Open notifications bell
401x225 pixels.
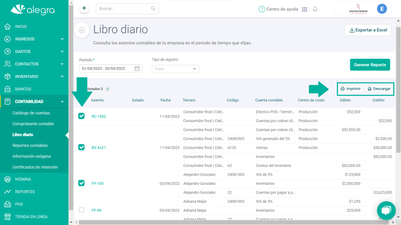click(315, 9)
